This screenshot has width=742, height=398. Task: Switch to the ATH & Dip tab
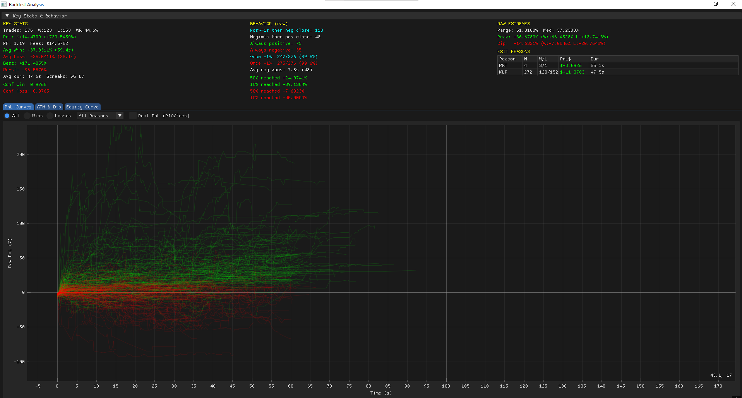point(48,106)
